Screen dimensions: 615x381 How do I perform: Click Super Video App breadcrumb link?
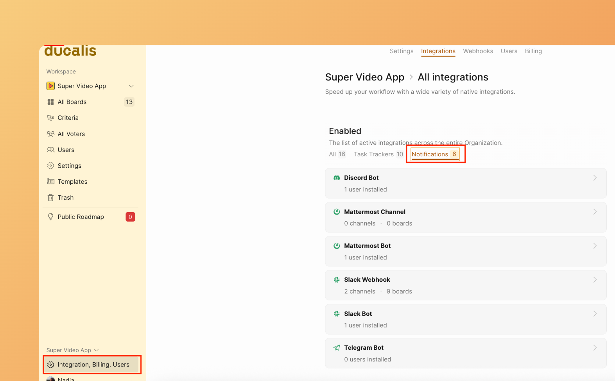pyautogui.click(x=364, y=77)
